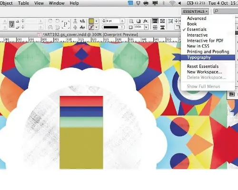Click the Wi-Fi status icon
This screenshot has width=238, height=190.
click(x=172, y=3)
